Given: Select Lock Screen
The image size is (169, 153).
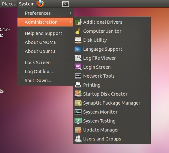Looking at the screenshot, I should pyautogui.click(x=45, y=63).
